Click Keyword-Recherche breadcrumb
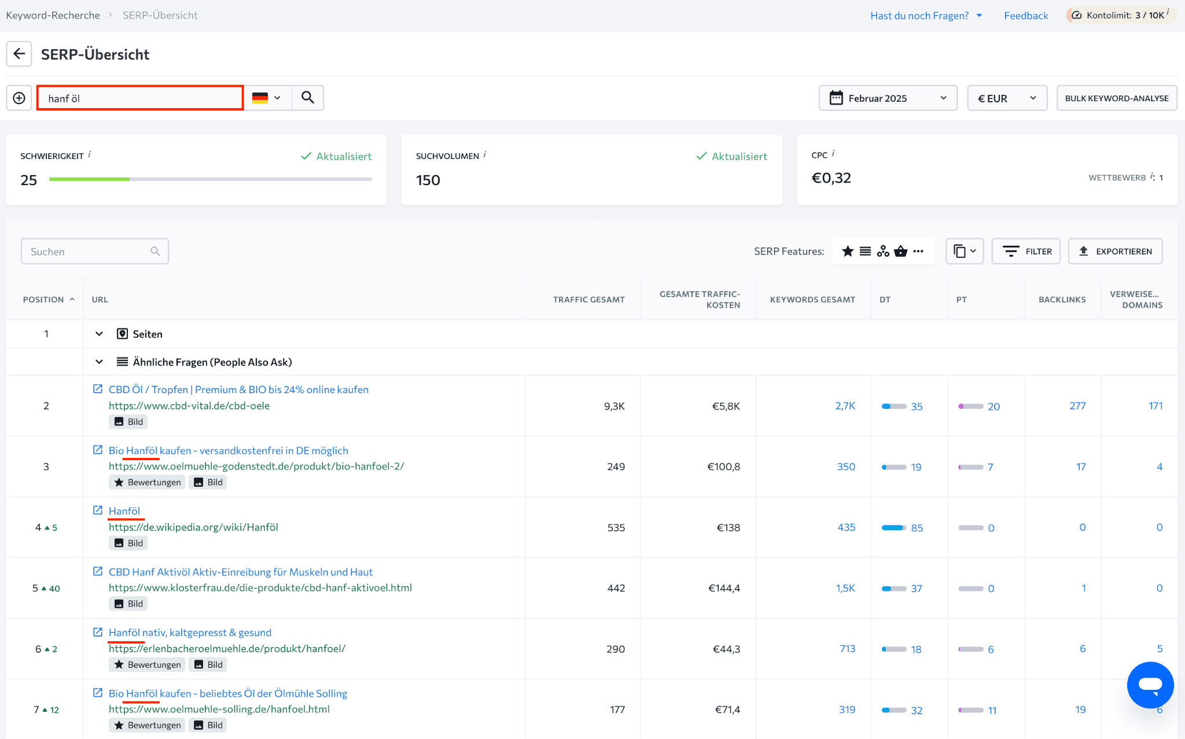1185x739 pixels. tap(53, 15)
